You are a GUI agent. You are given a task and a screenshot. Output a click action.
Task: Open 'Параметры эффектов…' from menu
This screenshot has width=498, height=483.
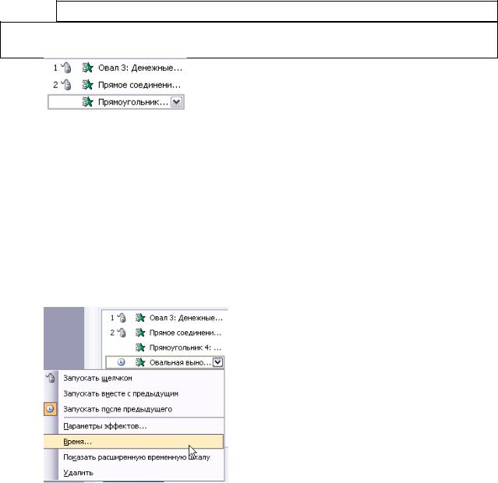click(134, 426)
